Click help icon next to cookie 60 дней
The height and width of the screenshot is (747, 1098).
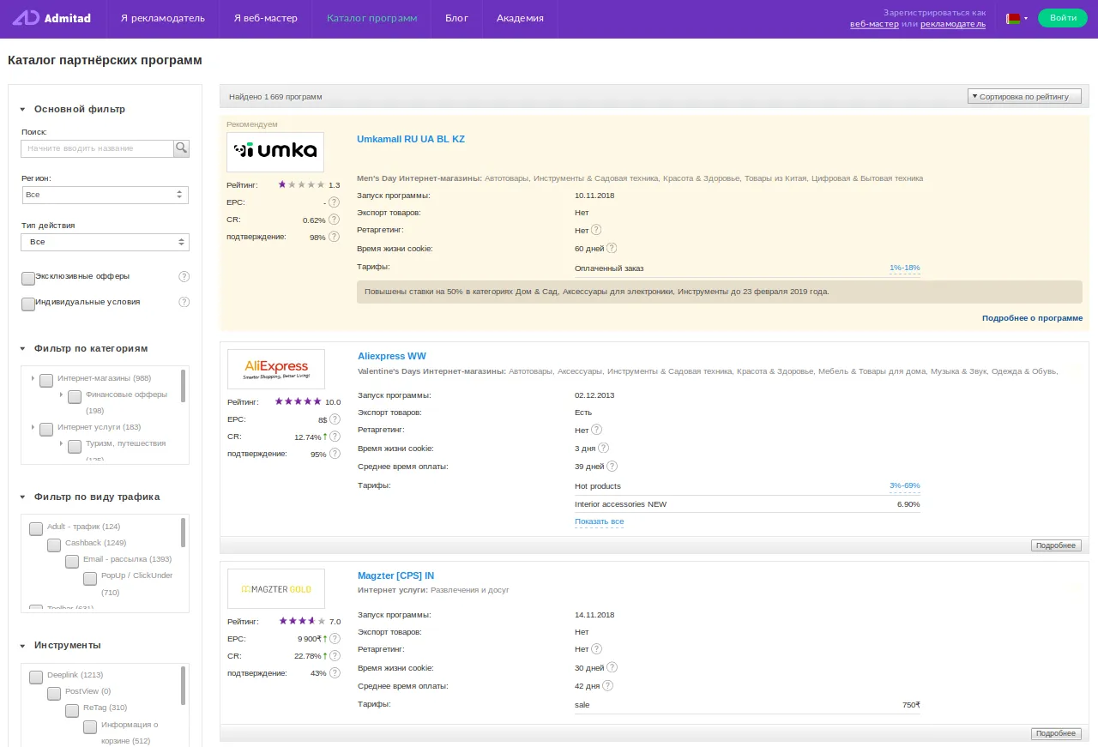612,248
